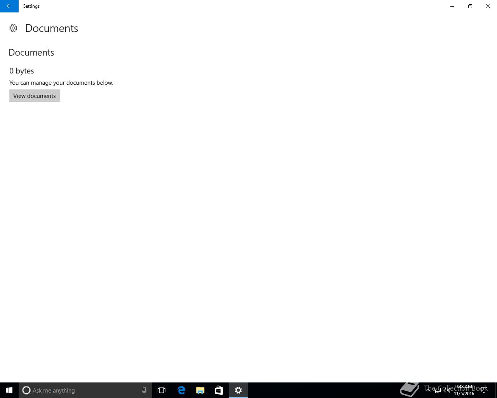Close the Settings window

tap(488, 6)
